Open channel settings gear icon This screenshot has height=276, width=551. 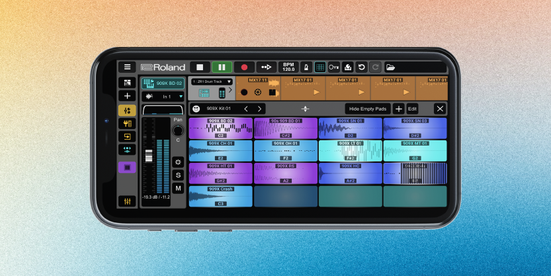(178, 162)
